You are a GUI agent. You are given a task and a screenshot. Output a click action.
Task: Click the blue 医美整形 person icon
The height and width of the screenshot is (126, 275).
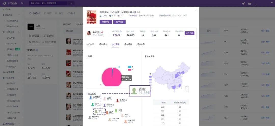point(91,98)
